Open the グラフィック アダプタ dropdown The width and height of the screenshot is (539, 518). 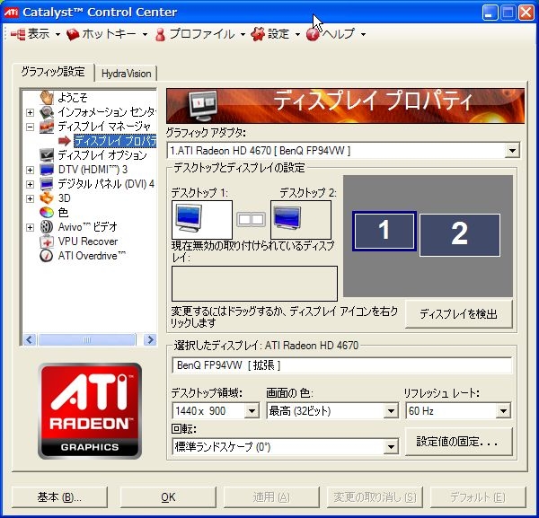[512, 151]
